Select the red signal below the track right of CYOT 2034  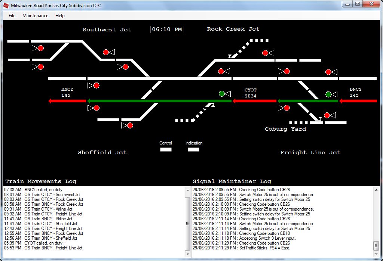pos(287,108)
